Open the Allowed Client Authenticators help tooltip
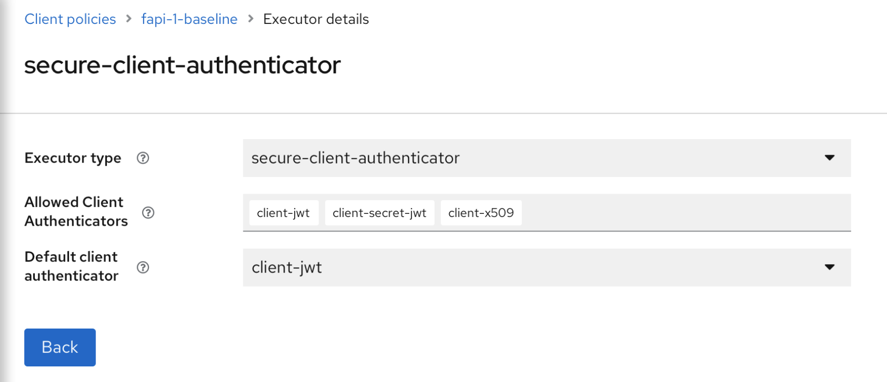The width and height of the screenshot is (887, 382). pos(148,212)
